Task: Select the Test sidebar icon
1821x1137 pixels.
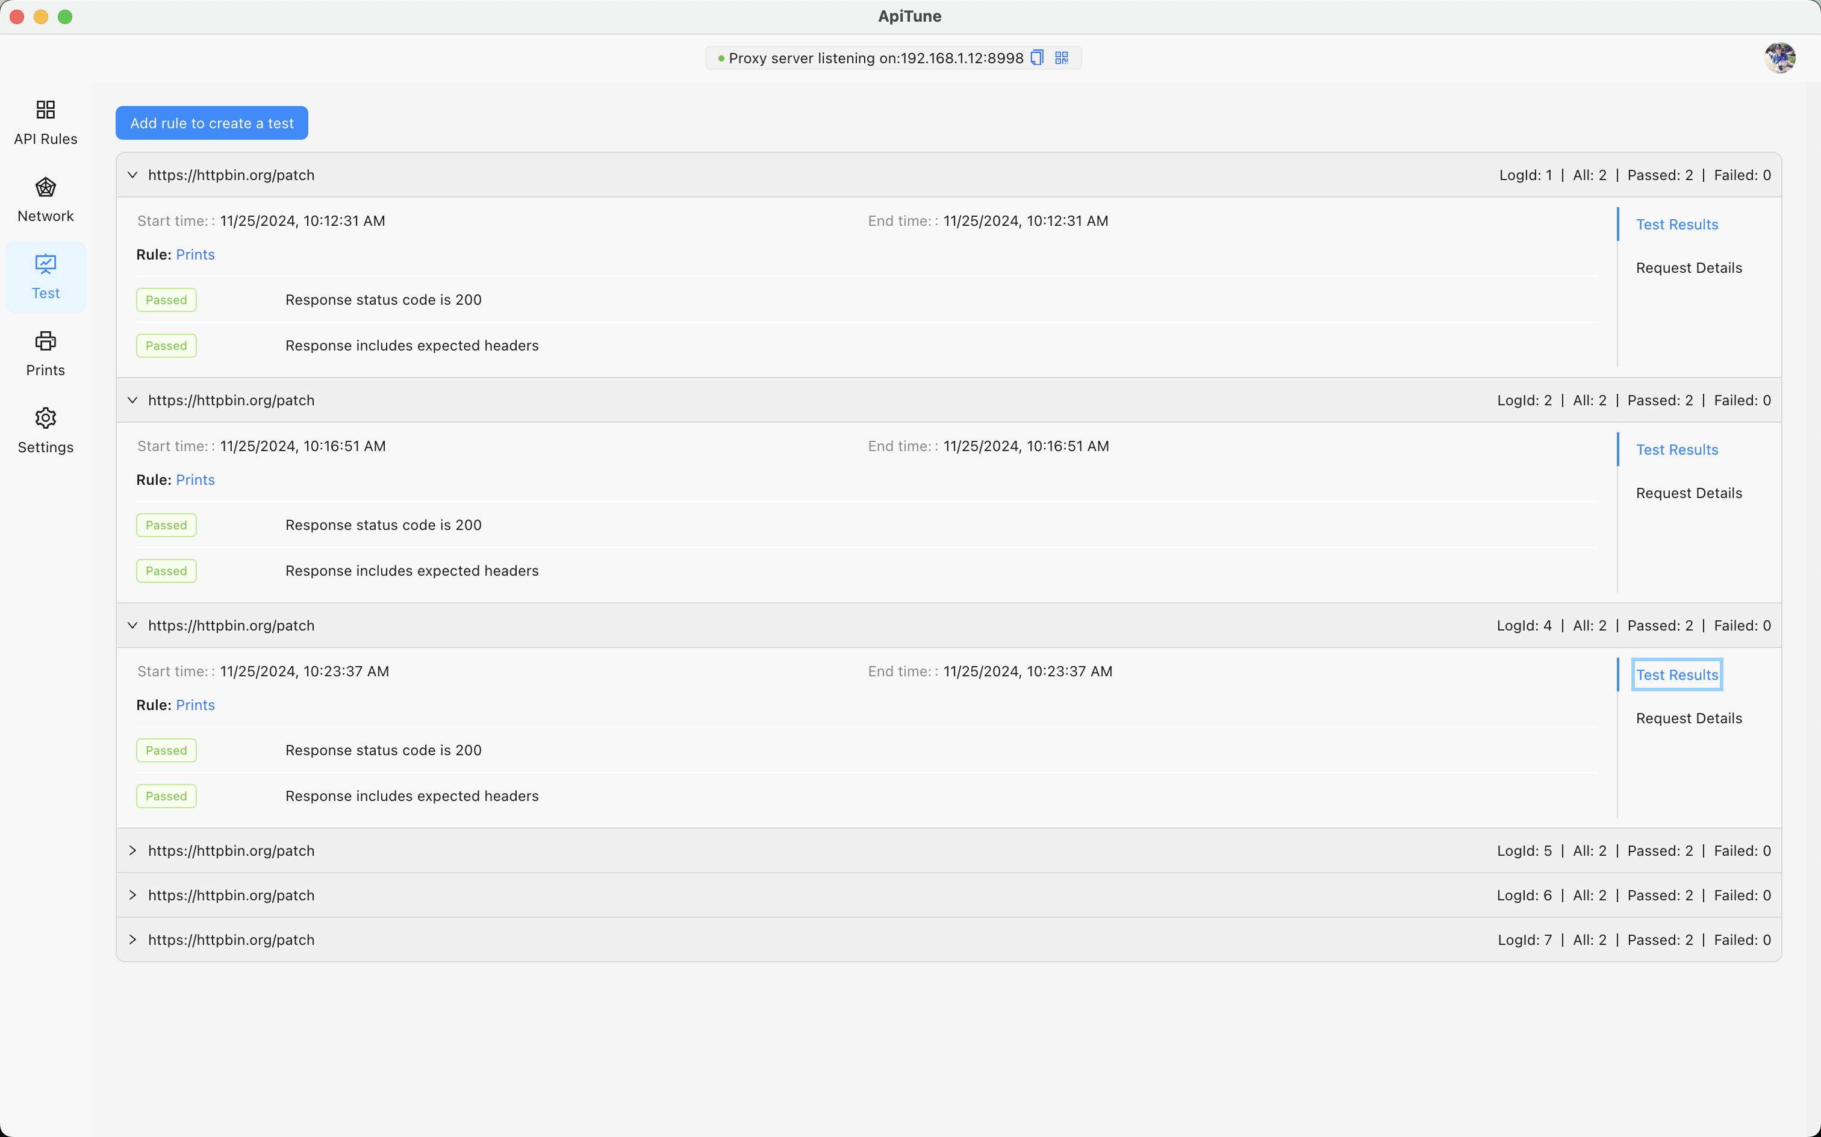Action: pos(45,277)
